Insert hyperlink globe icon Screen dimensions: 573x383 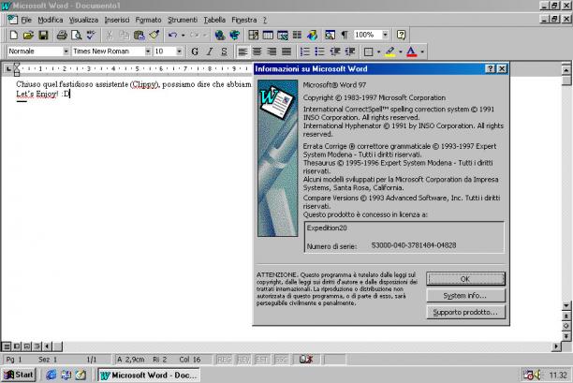220,35
